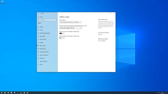Expand the When I sign in dropdown
The width and height of the screenshot is (168, 94).
click(70, 22)
